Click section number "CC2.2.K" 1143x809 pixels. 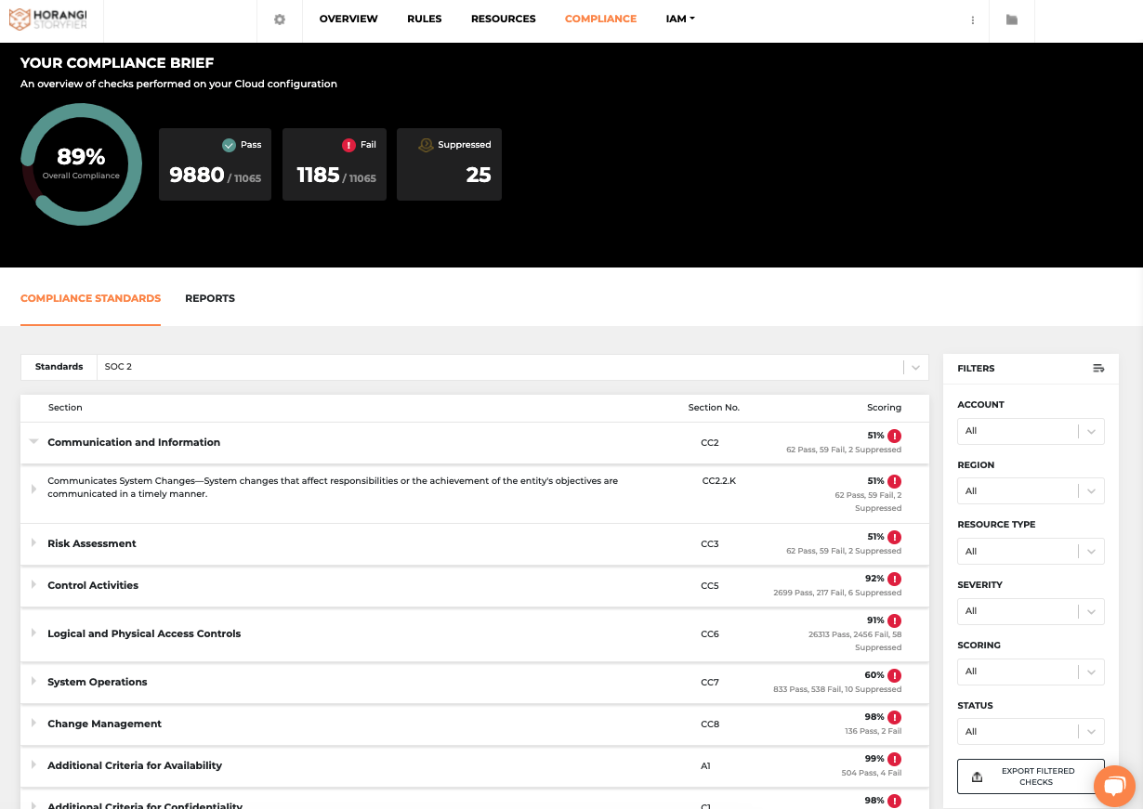tap(719, 481)
